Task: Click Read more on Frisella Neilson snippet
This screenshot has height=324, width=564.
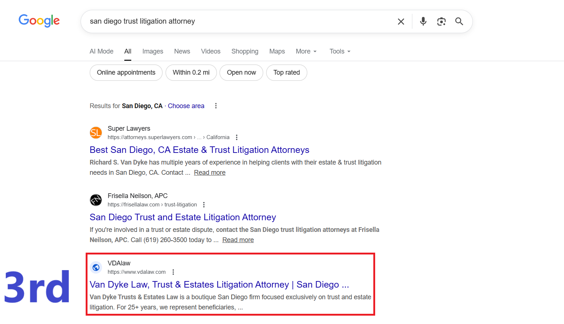Action: point(238,240)
